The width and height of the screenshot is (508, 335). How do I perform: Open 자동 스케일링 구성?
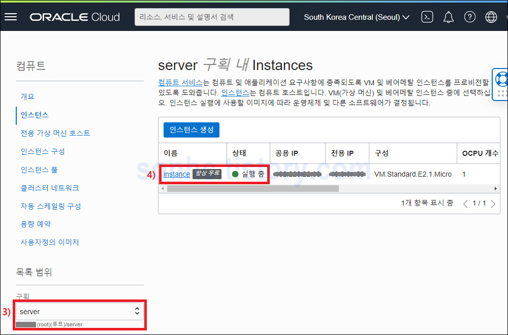51,206
